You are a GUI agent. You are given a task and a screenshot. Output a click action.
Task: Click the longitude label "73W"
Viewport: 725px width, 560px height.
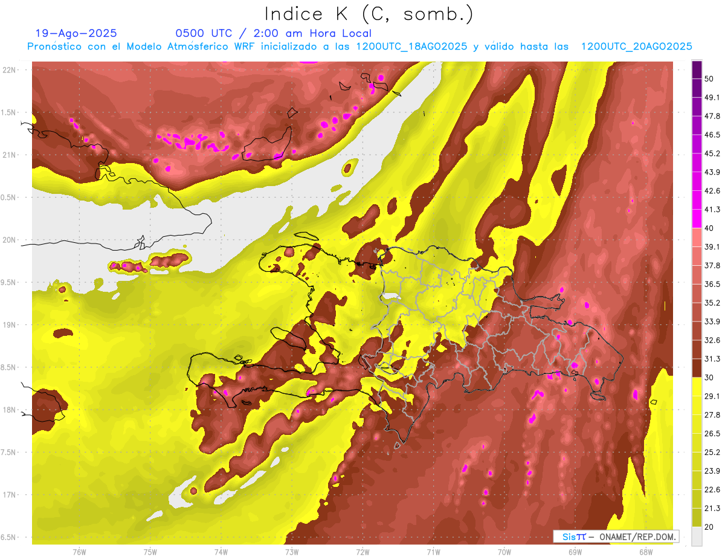(x=292, y=552)
